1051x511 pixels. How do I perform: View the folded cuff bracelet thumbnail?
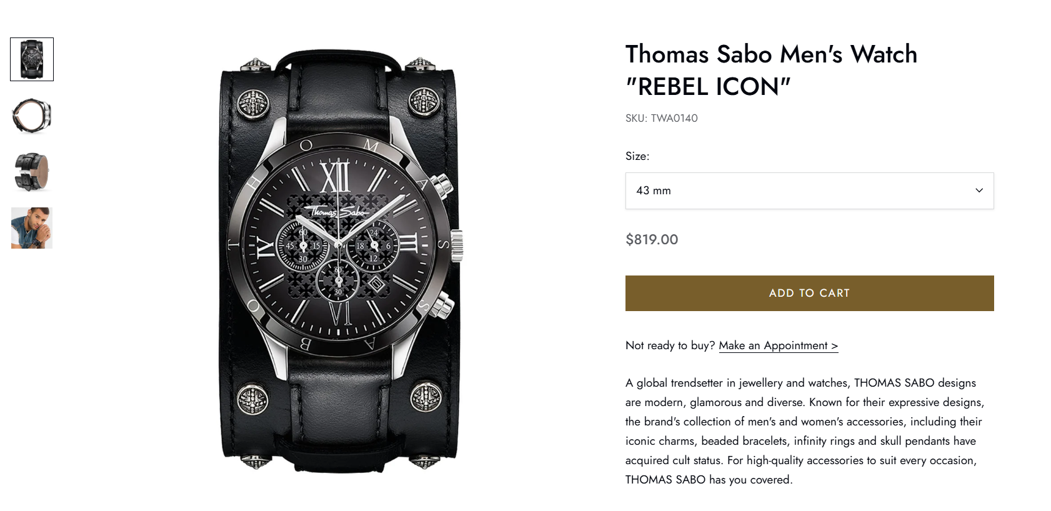31,172
